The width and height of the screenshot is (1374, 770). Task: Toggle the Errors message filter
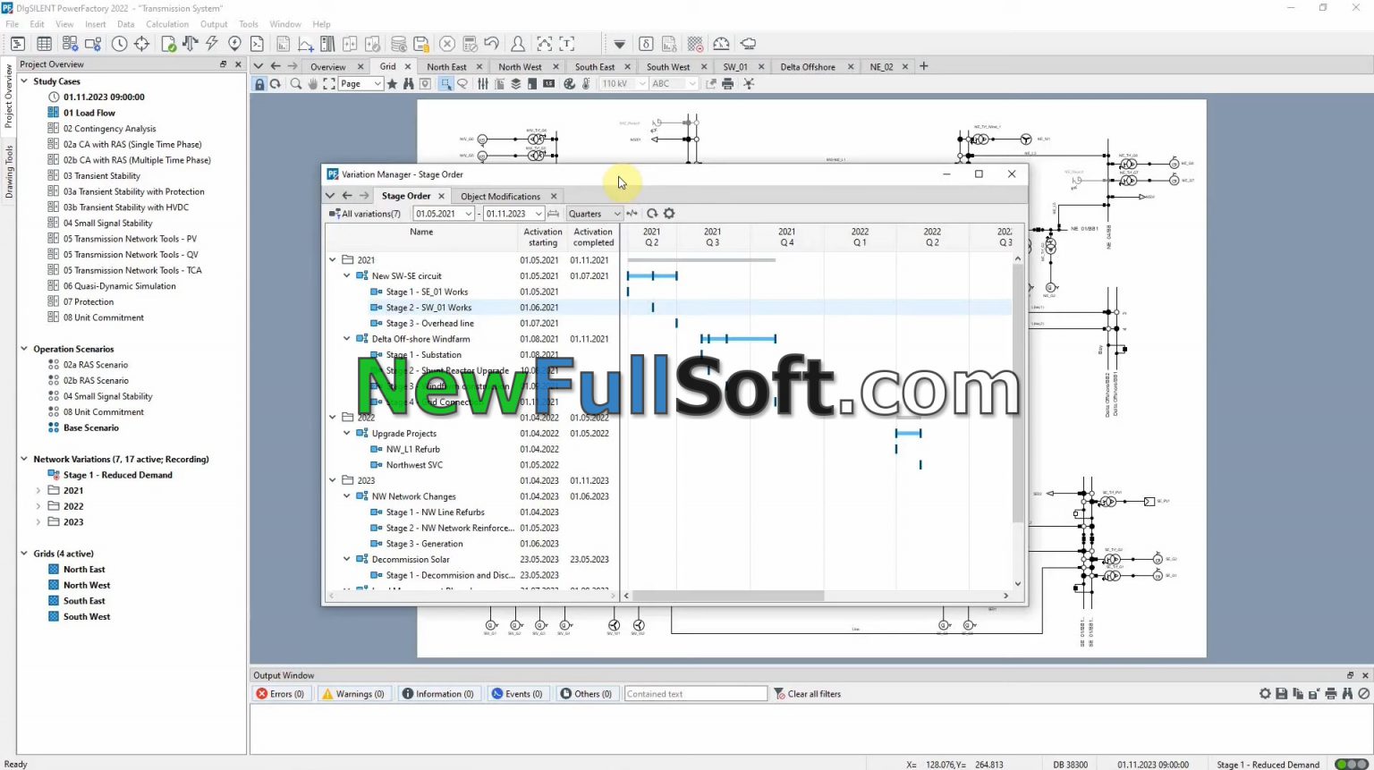click(280, 693)
